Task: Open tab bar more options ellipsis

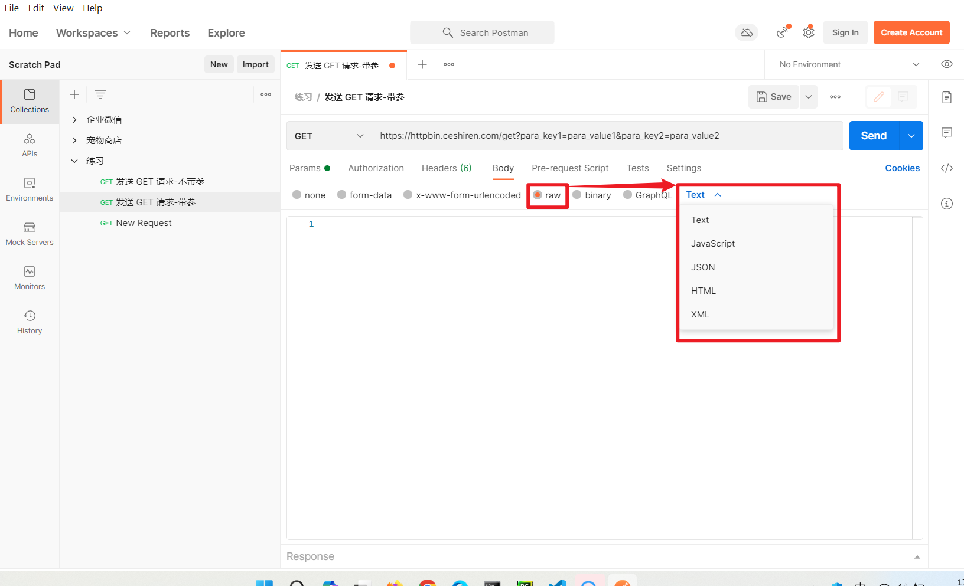Action: pos(449,64)
